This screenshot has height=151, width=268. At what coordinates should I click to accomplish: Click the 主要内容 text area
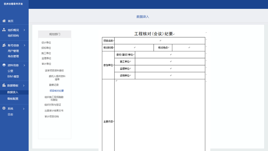(x=160, y=115)
